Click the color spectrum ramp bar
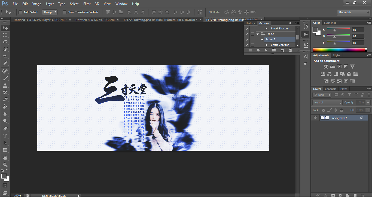This screenshot has width=372, height=209. coord(339,50)
